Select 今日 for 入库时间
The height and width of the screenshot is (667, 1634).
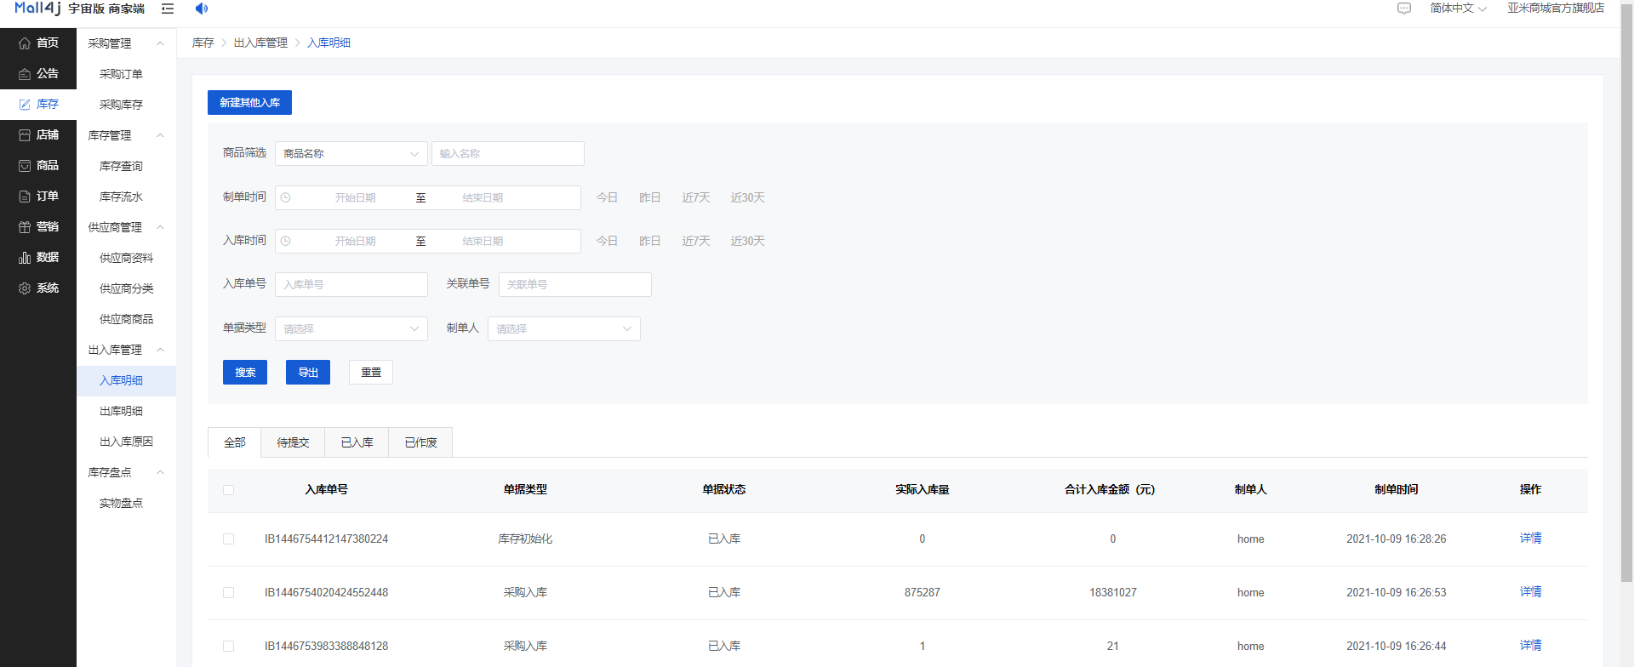click(607, 241)
